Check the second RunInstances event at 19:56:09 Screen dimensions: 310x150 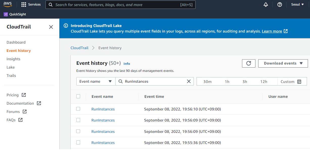(78, 131)
